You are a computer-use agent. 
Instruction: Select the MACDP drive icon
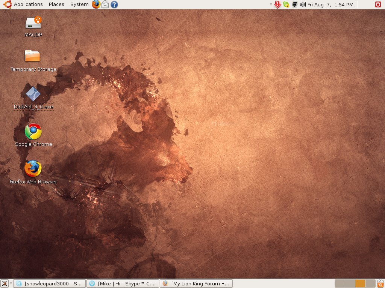[33, 23]
